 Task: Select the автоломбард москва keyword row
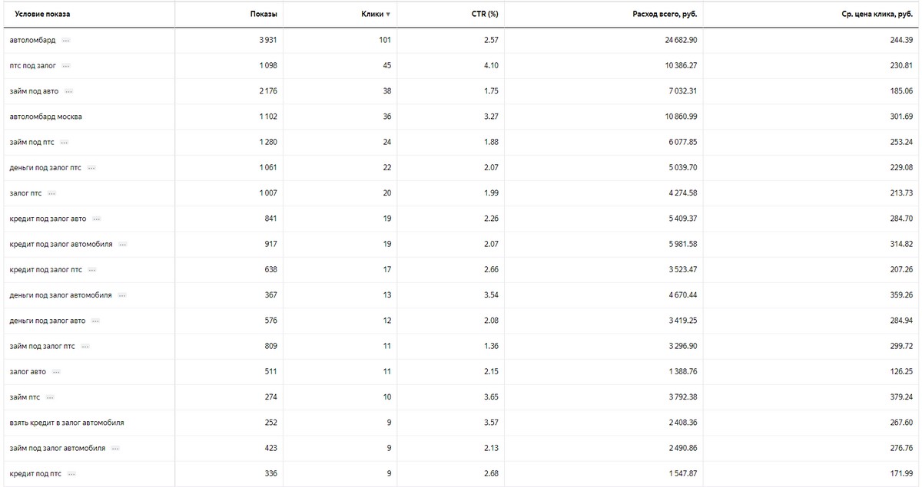point(46,117)
